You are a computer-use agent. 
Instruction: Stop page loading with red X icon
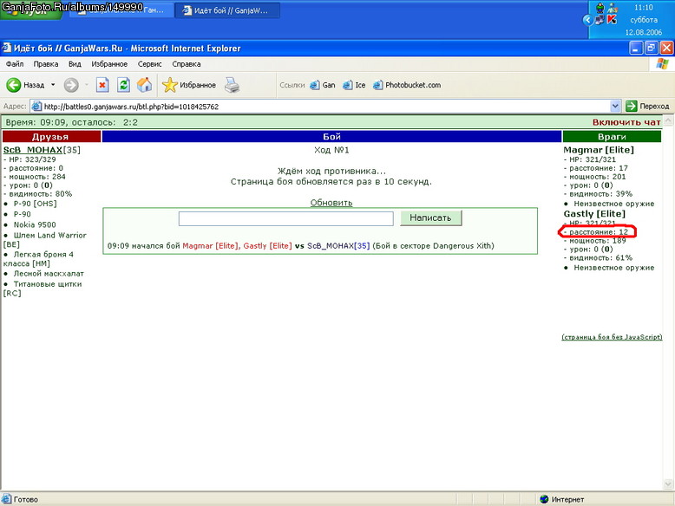coord(102,85)
